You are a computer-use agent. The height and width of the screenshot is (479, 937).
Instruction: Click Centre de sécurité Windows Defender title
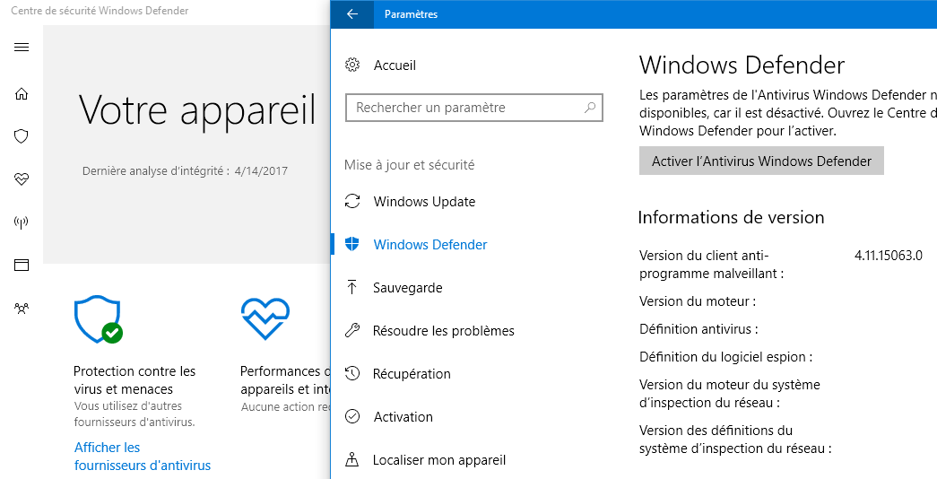(100, 10)
